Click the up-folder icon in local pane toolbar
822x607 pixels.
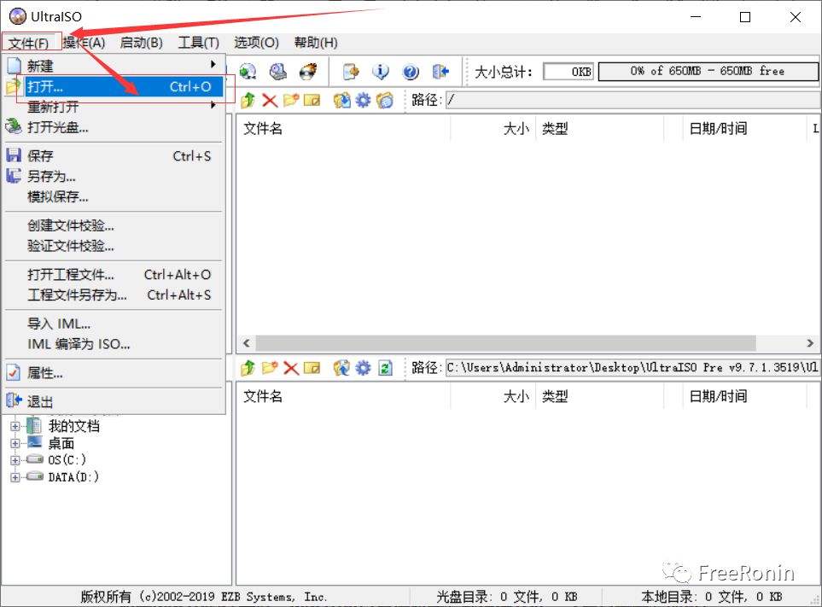pyautogui.click(x=248, y=368)
